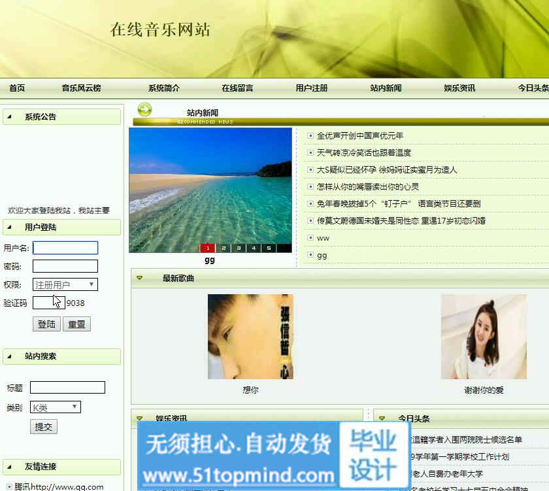549x491 pixels.
Task: Open the 权限 dropdown showing 注册用户
Action: pyautogui.click(x=65, y=284)
